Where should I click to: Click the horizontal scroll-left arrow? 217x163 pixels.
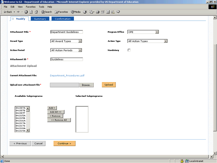(2, 157)
